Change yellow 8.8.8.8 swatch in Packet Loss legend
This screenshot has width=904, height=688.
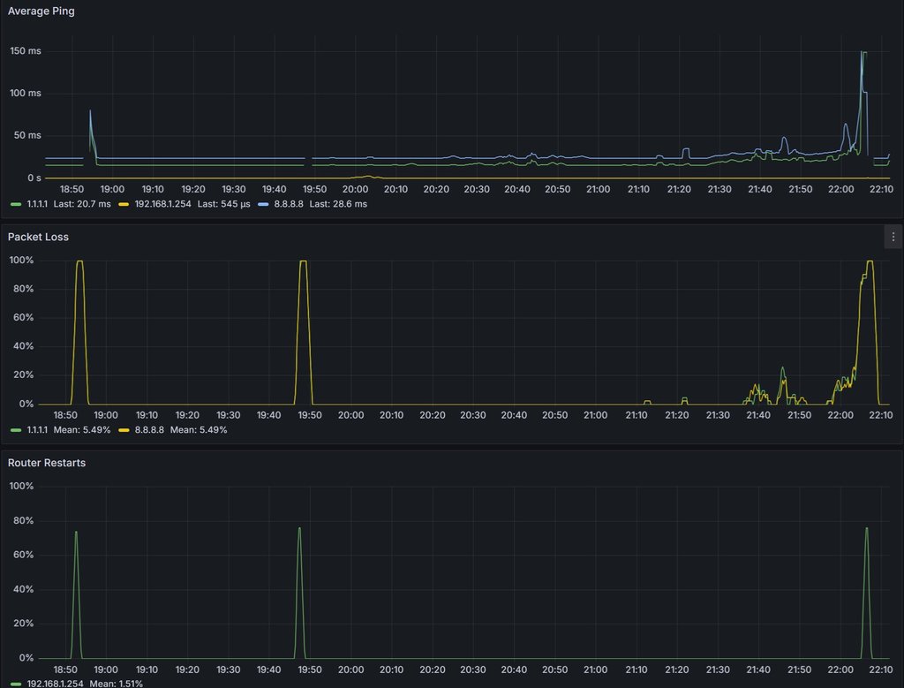pos(124,430)
